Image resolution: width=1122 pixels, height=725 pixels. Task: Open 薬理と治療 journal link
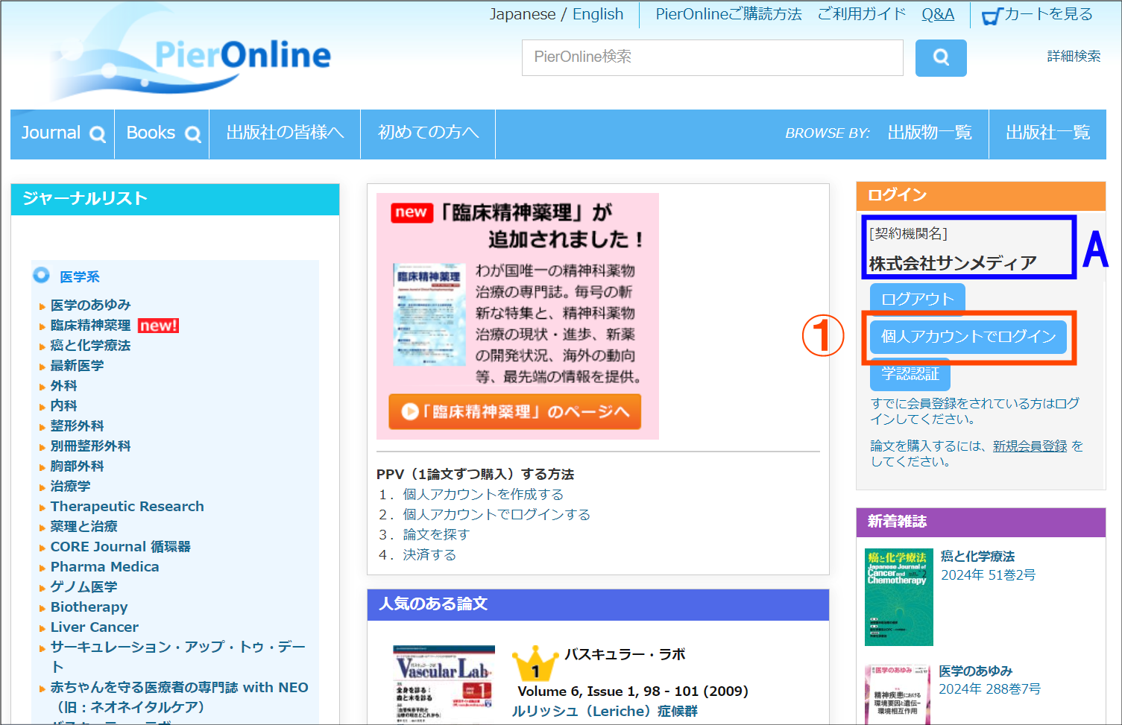[83, 526]
